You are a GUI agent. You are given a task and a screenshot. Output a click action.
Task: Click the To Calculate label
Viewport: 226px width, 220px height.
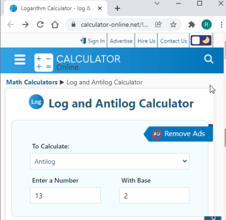point(51,146)
